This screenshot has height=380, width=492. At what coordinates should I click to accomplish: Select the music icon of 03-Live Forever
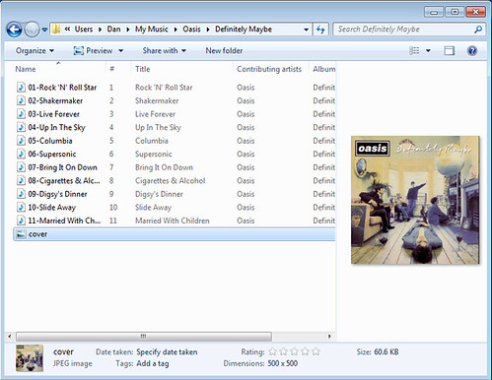(21, 114)
